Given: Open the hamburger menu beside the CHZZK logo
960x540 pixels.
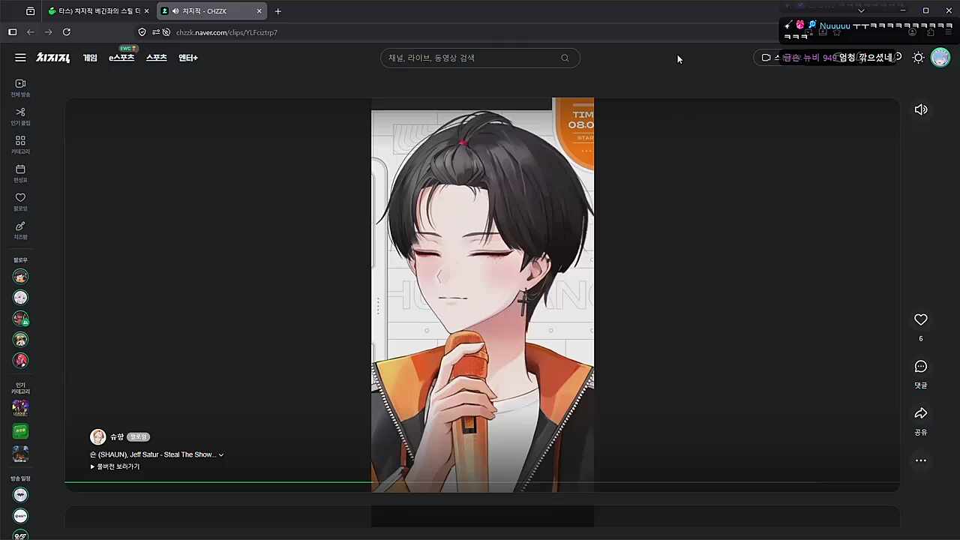Looking at the screenshot, I should 20,58.
